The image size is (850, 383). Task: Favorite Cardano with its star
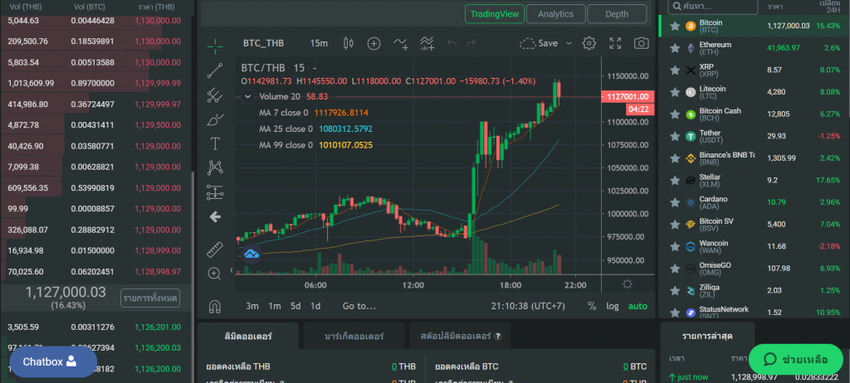pos(675,202)
